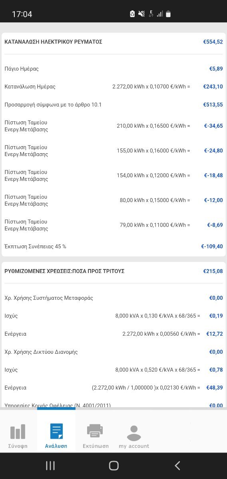Tap the €215,08 regulated charges total
This screenshot has width=227, height=479.
click(x=213, y=271)
